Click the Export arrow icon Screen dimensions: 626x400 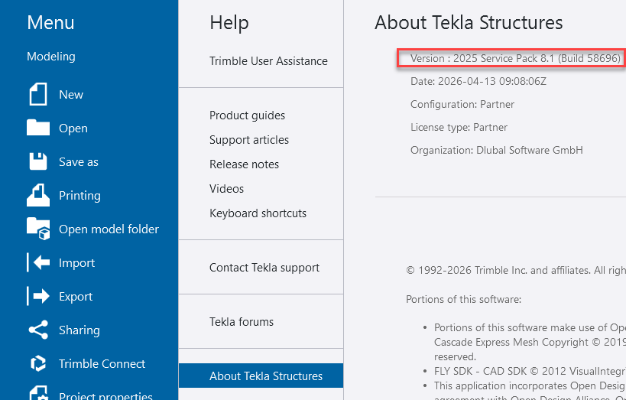tap(38, 296)
